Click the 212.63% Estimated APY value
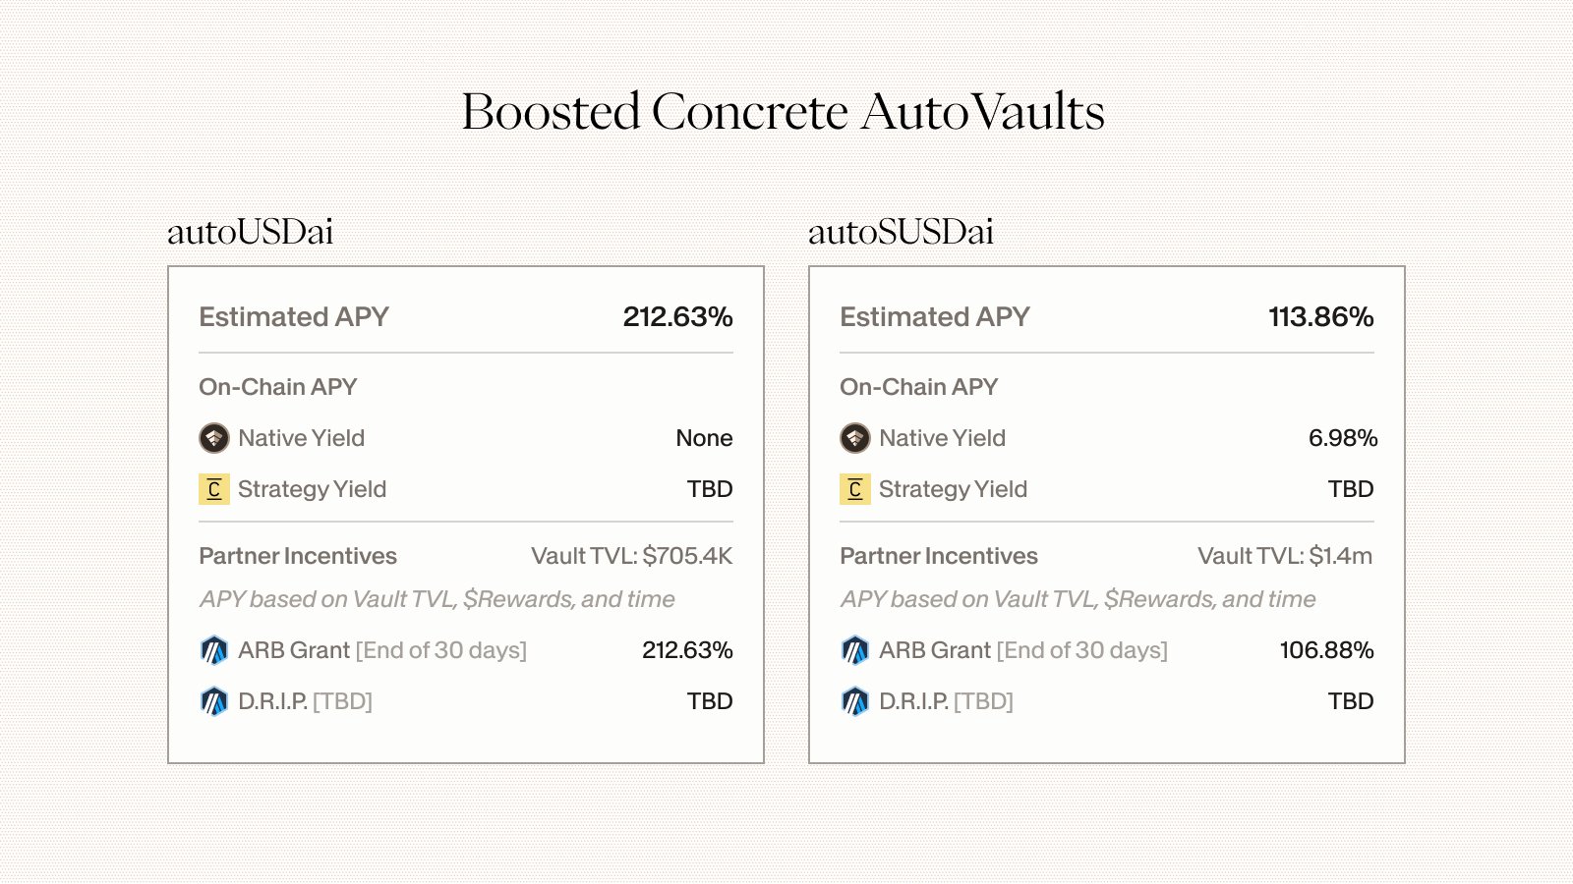Screen dimensions: 1573x884 [677, 316]
